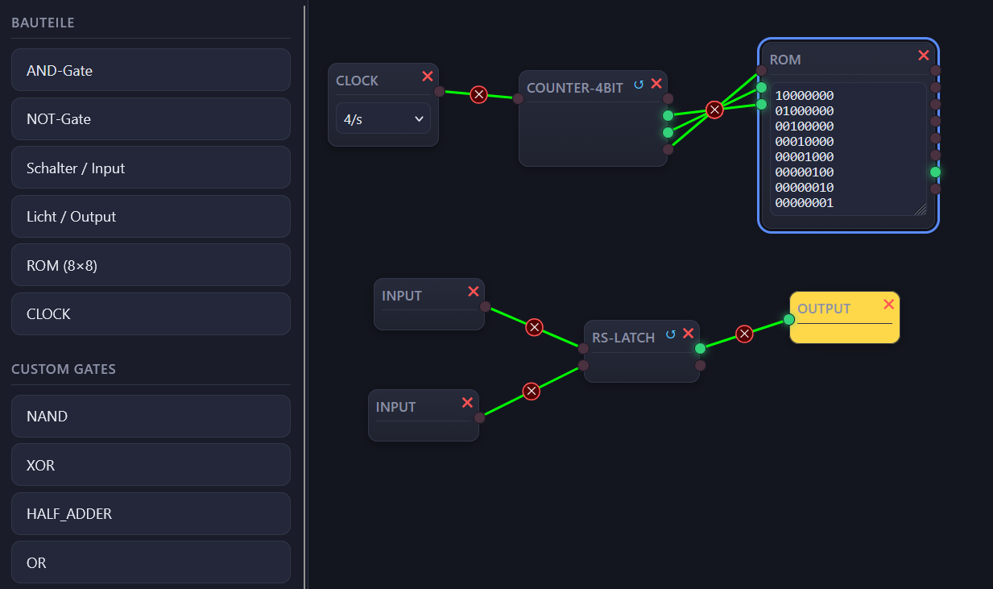Remove the wire bundle between counter and ROM
Screen dimensions: 993x589
click(714, 110)
